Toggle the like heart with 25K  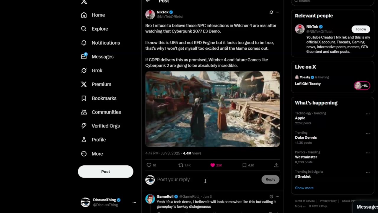tap(213, 165)
